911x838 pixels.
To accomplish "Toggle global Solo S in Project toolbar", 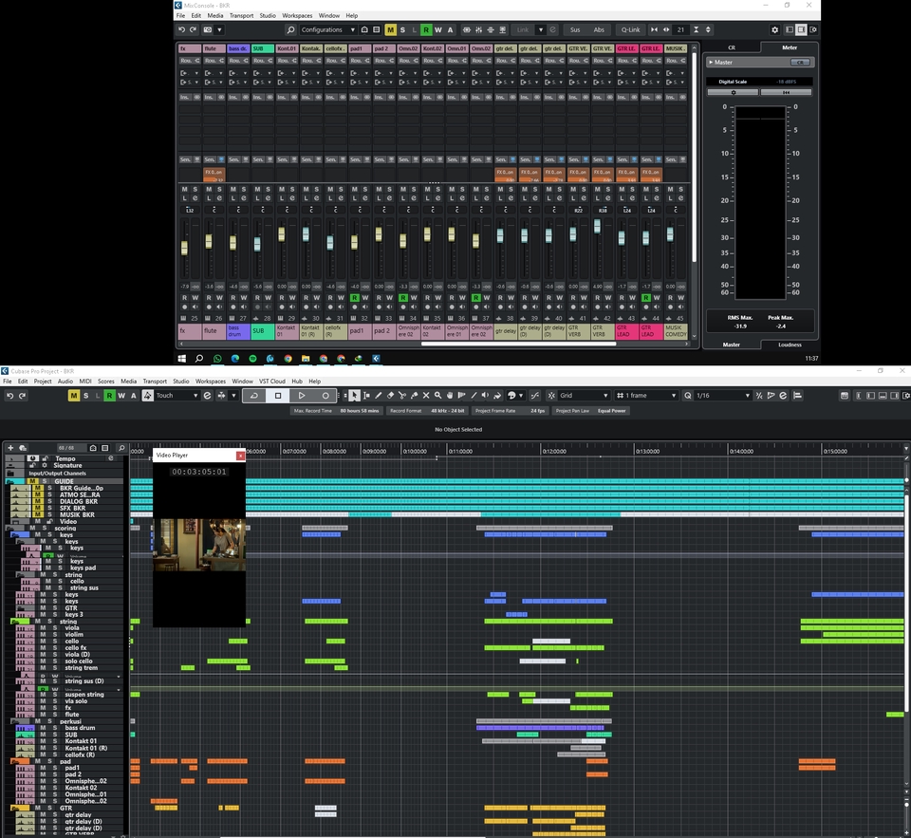I will 86,396.
